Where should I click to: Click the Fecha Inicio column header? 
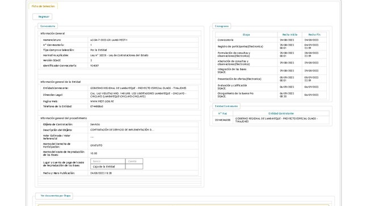(x=289, y=35)
